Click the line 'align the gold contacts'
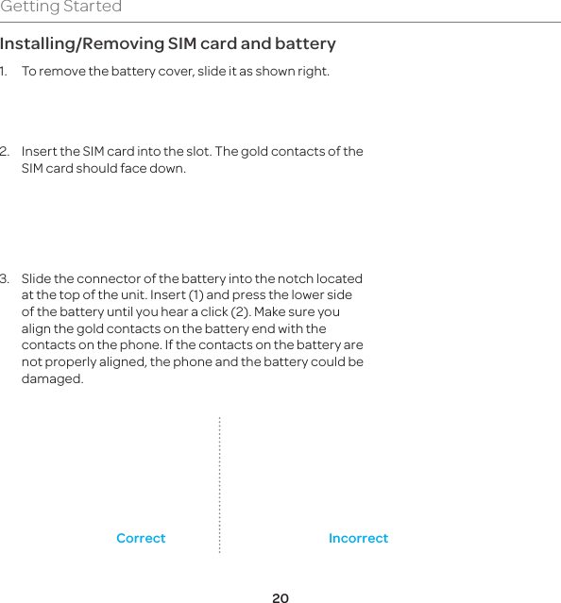The width and height of the screenshot is (561, 603). coord(174,328)
